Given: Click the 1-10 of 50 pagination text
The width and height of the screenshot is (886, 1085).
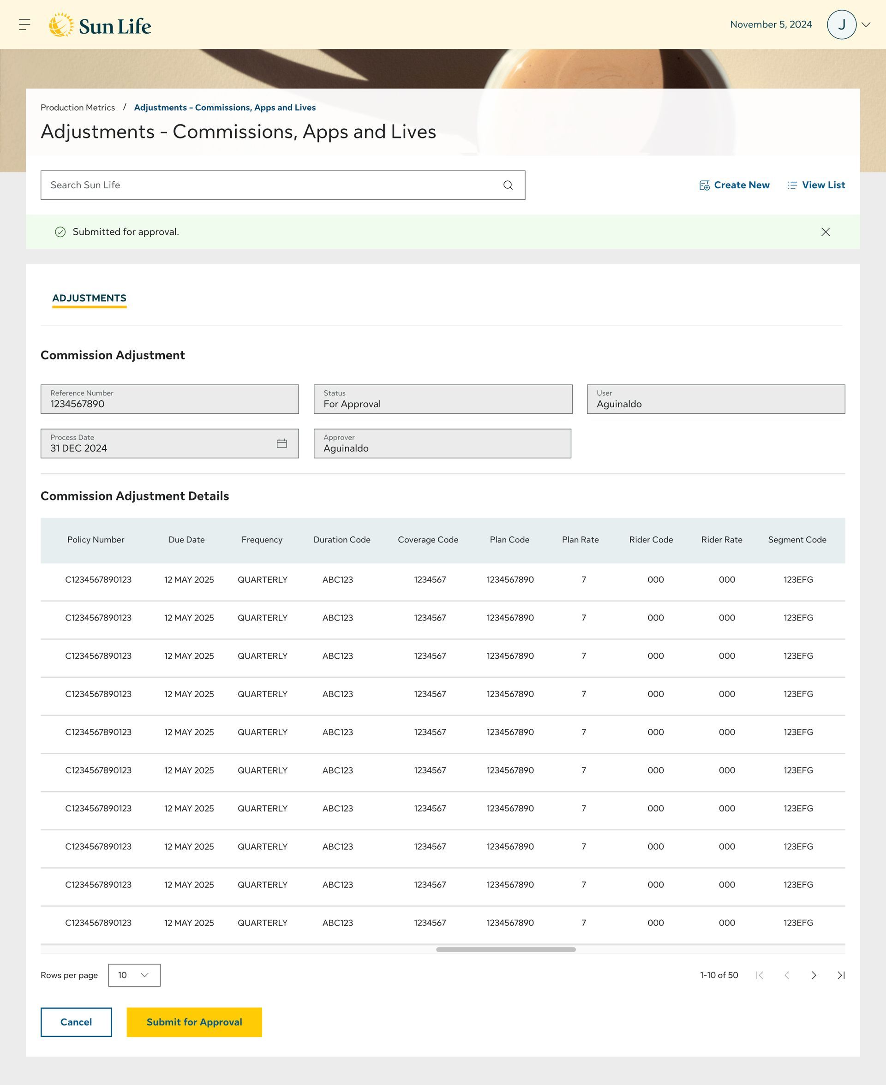Looking at the screenshot, I should pos(718,975).
